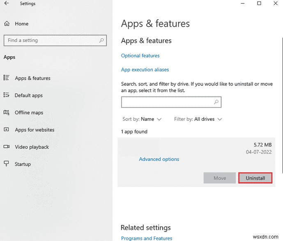Open the Default apps sidebar icon

6,95
